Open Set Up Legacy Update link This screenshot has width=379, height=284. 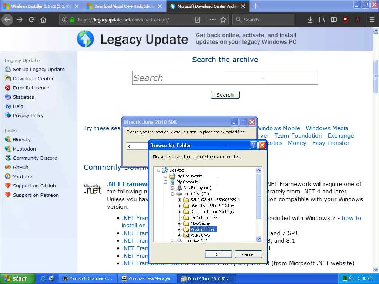[38, 69]
